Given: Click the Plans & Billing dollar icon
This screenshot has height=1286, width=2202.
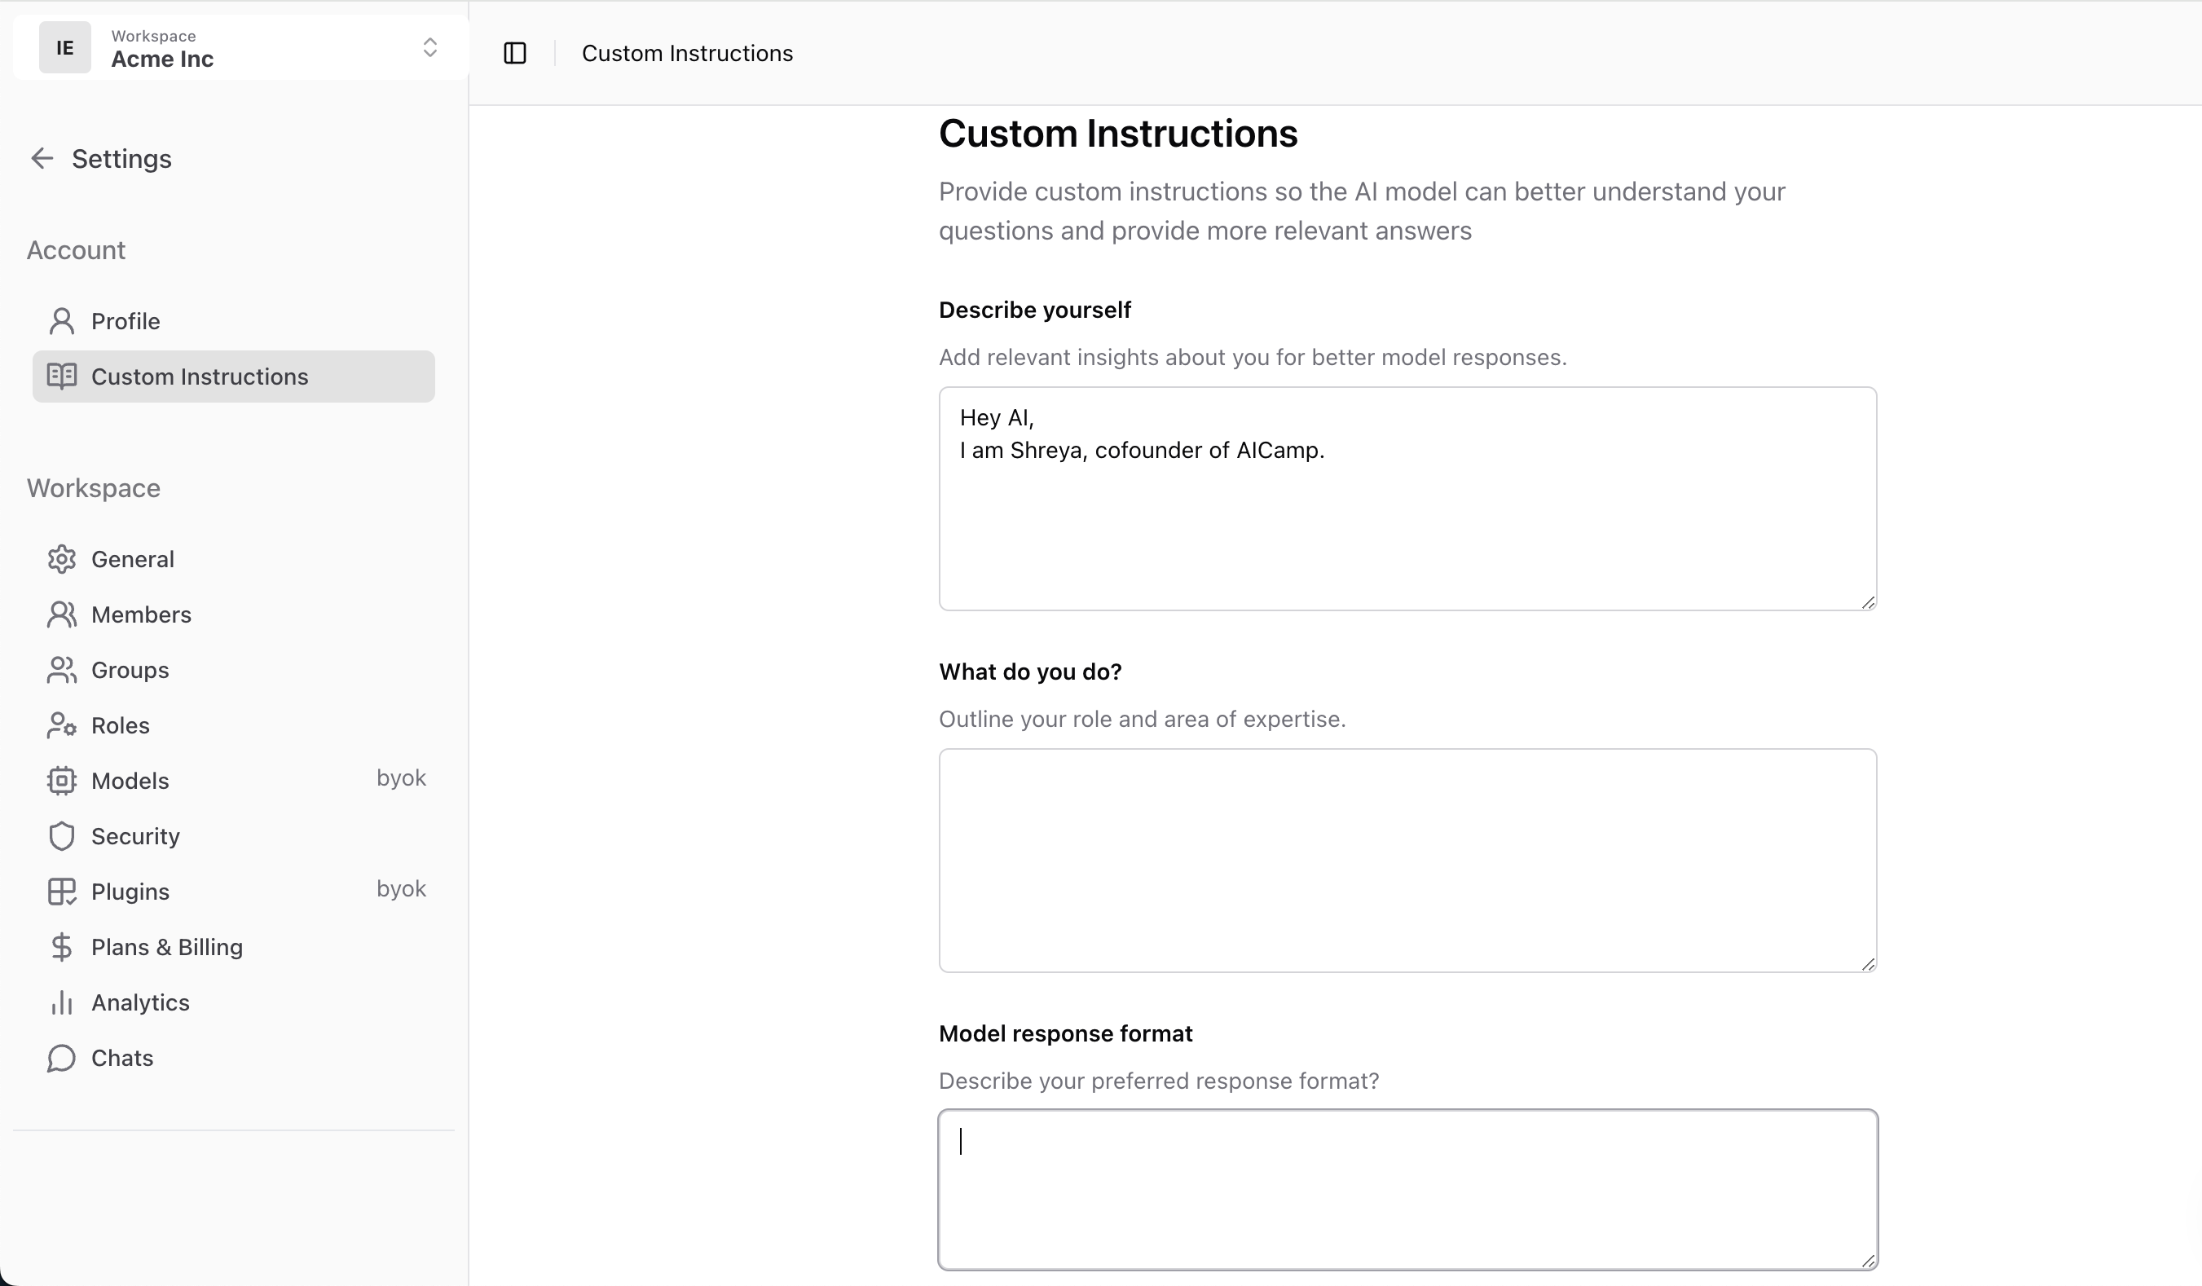Looking at the screenshot, I should (x=61, y=947).
